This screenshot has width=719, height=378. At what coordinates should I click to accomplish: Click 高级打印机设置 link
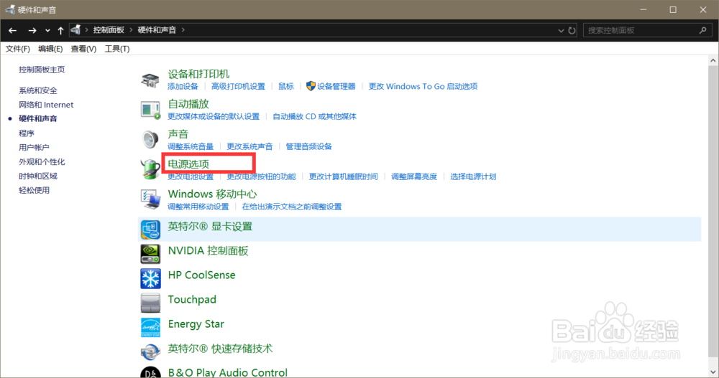238,87
